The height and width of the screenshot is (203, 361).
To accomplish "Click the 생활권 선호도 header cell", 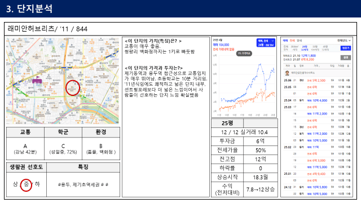I will 27,167.
